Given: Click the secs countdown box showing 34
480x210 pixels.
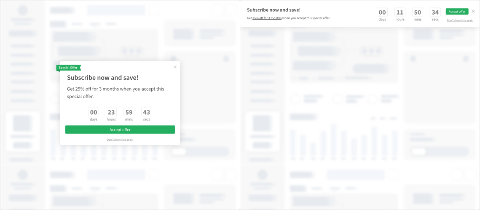Looking at the screenshot, I should point(435,13).
